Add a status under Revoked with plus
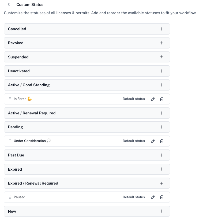 pos(162,43)
